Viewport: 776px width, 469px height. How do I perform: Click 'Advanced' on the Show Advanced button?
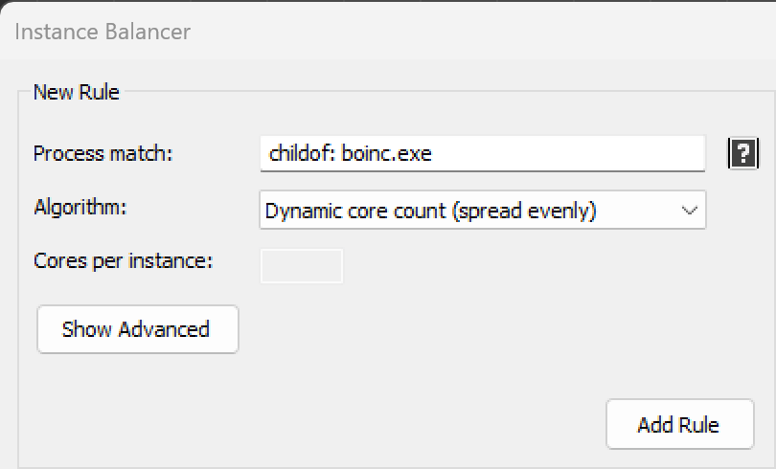tap(164, 329)
